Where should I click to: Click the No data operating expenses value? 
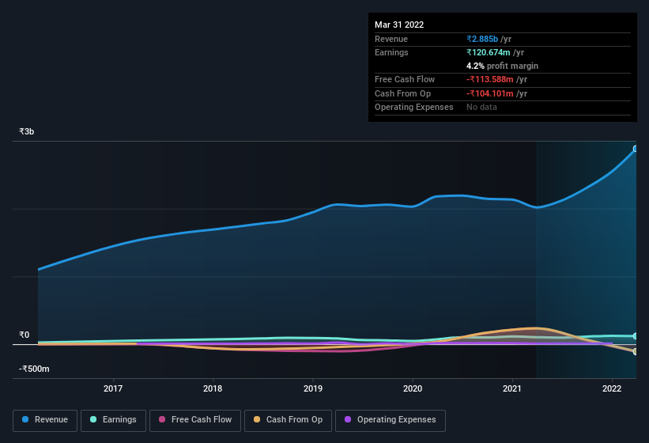pos(481,107)
